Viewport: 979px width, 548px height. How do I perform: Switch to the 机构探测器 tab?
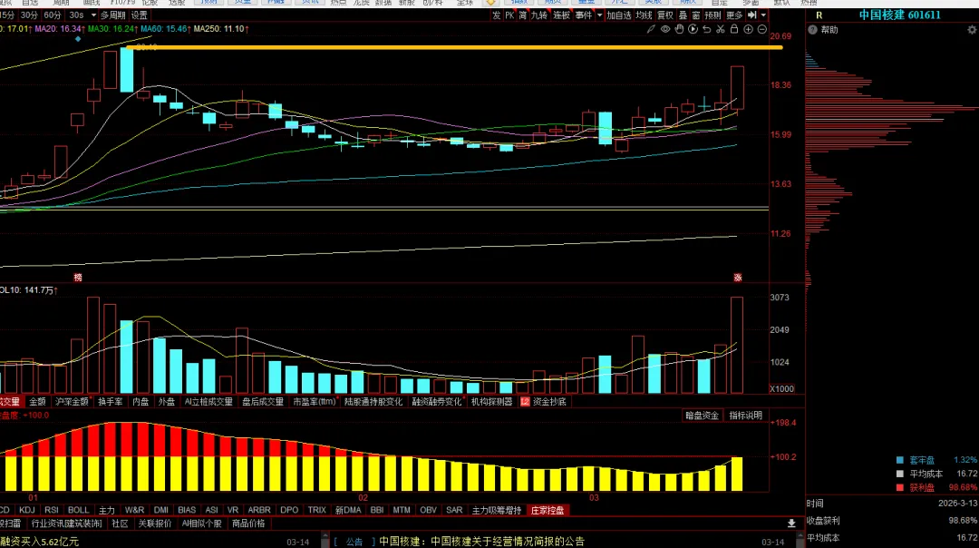[492, 402]
